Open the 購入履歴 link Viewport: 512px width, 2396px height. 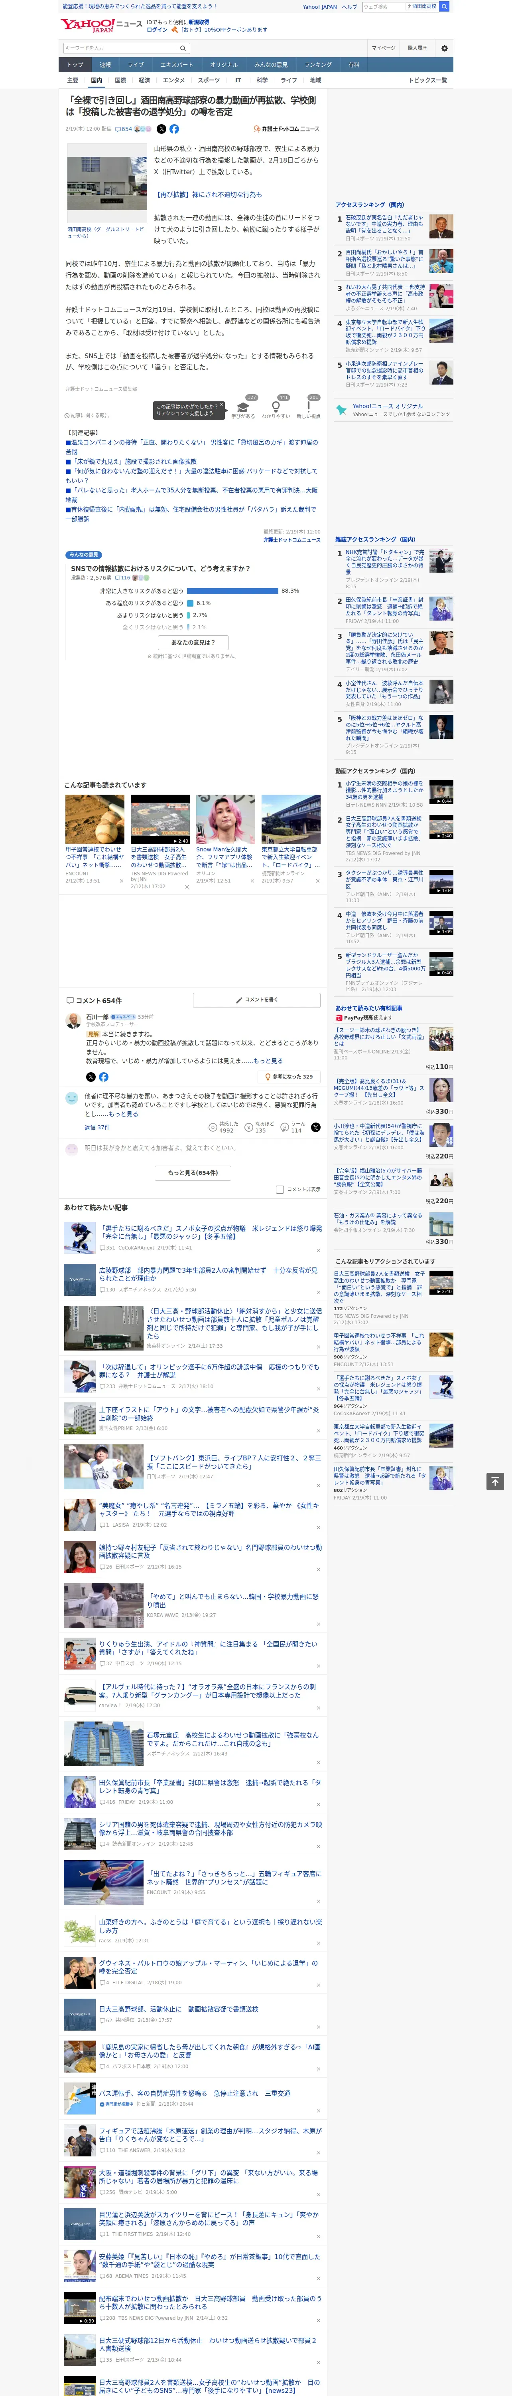pos(417,48)
